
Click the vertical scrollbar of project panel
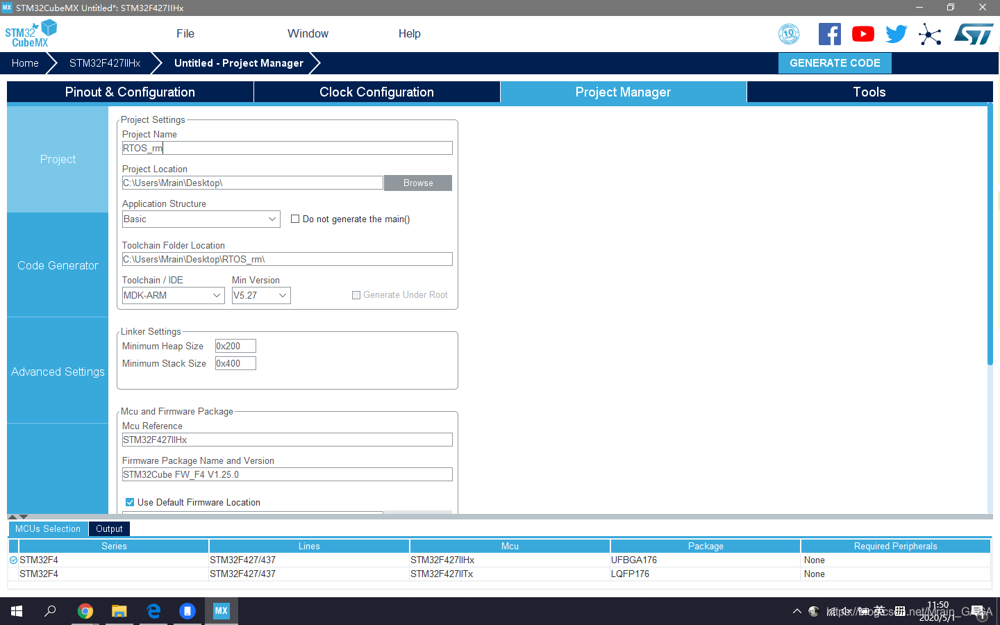pos(990,233)
